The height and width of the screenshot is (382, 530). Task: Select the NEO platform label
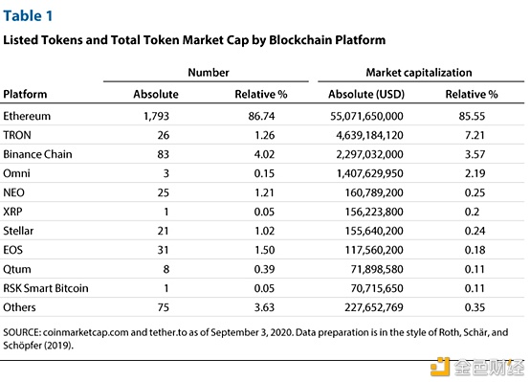[x=13, y=192]
